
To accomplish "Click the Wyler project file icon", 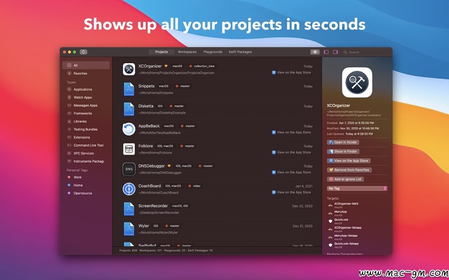I will click(129, 229).
